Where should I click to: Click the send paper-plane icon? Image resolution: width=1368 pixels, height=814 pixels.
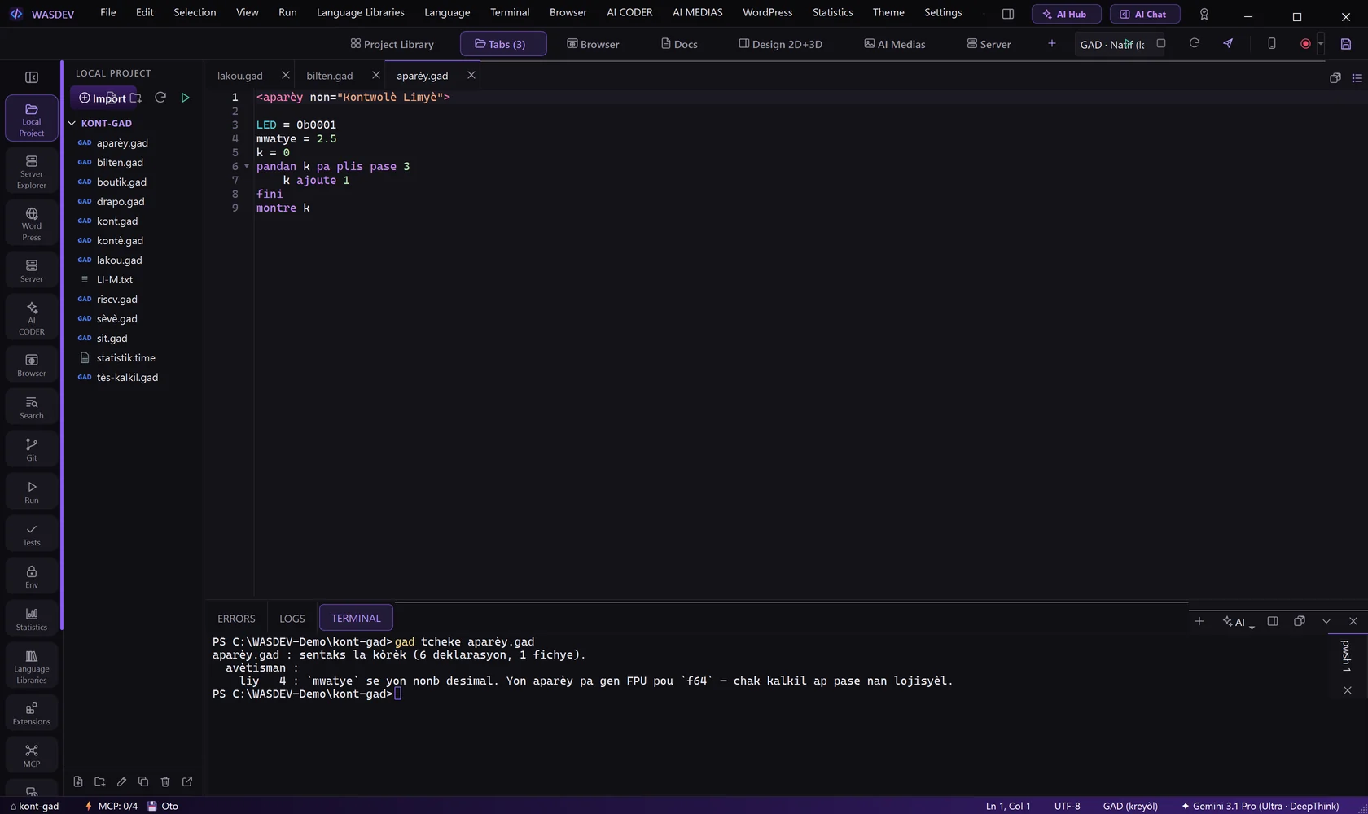1228,43
